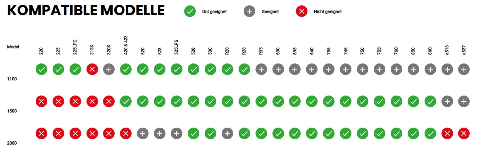Click the 1500 row label

point(12,111)
